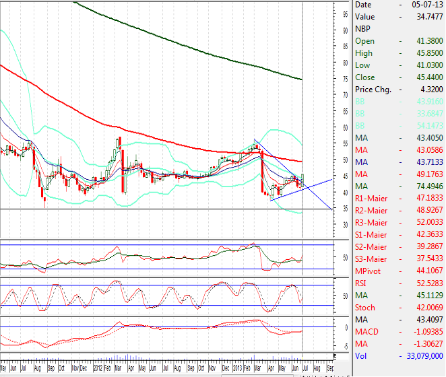This screenshot has width=446, height=377.
Task: Click the 2012 label on time axis
Action: (98, 369)
